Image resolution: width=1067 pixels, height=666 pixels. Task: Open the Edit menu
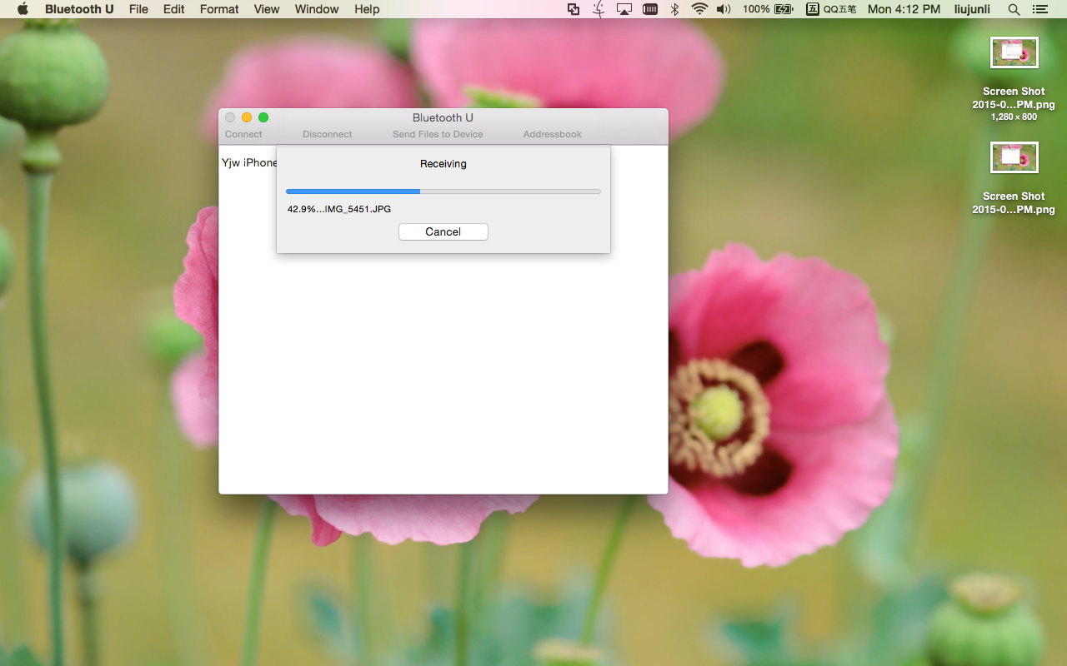(174, 9)
